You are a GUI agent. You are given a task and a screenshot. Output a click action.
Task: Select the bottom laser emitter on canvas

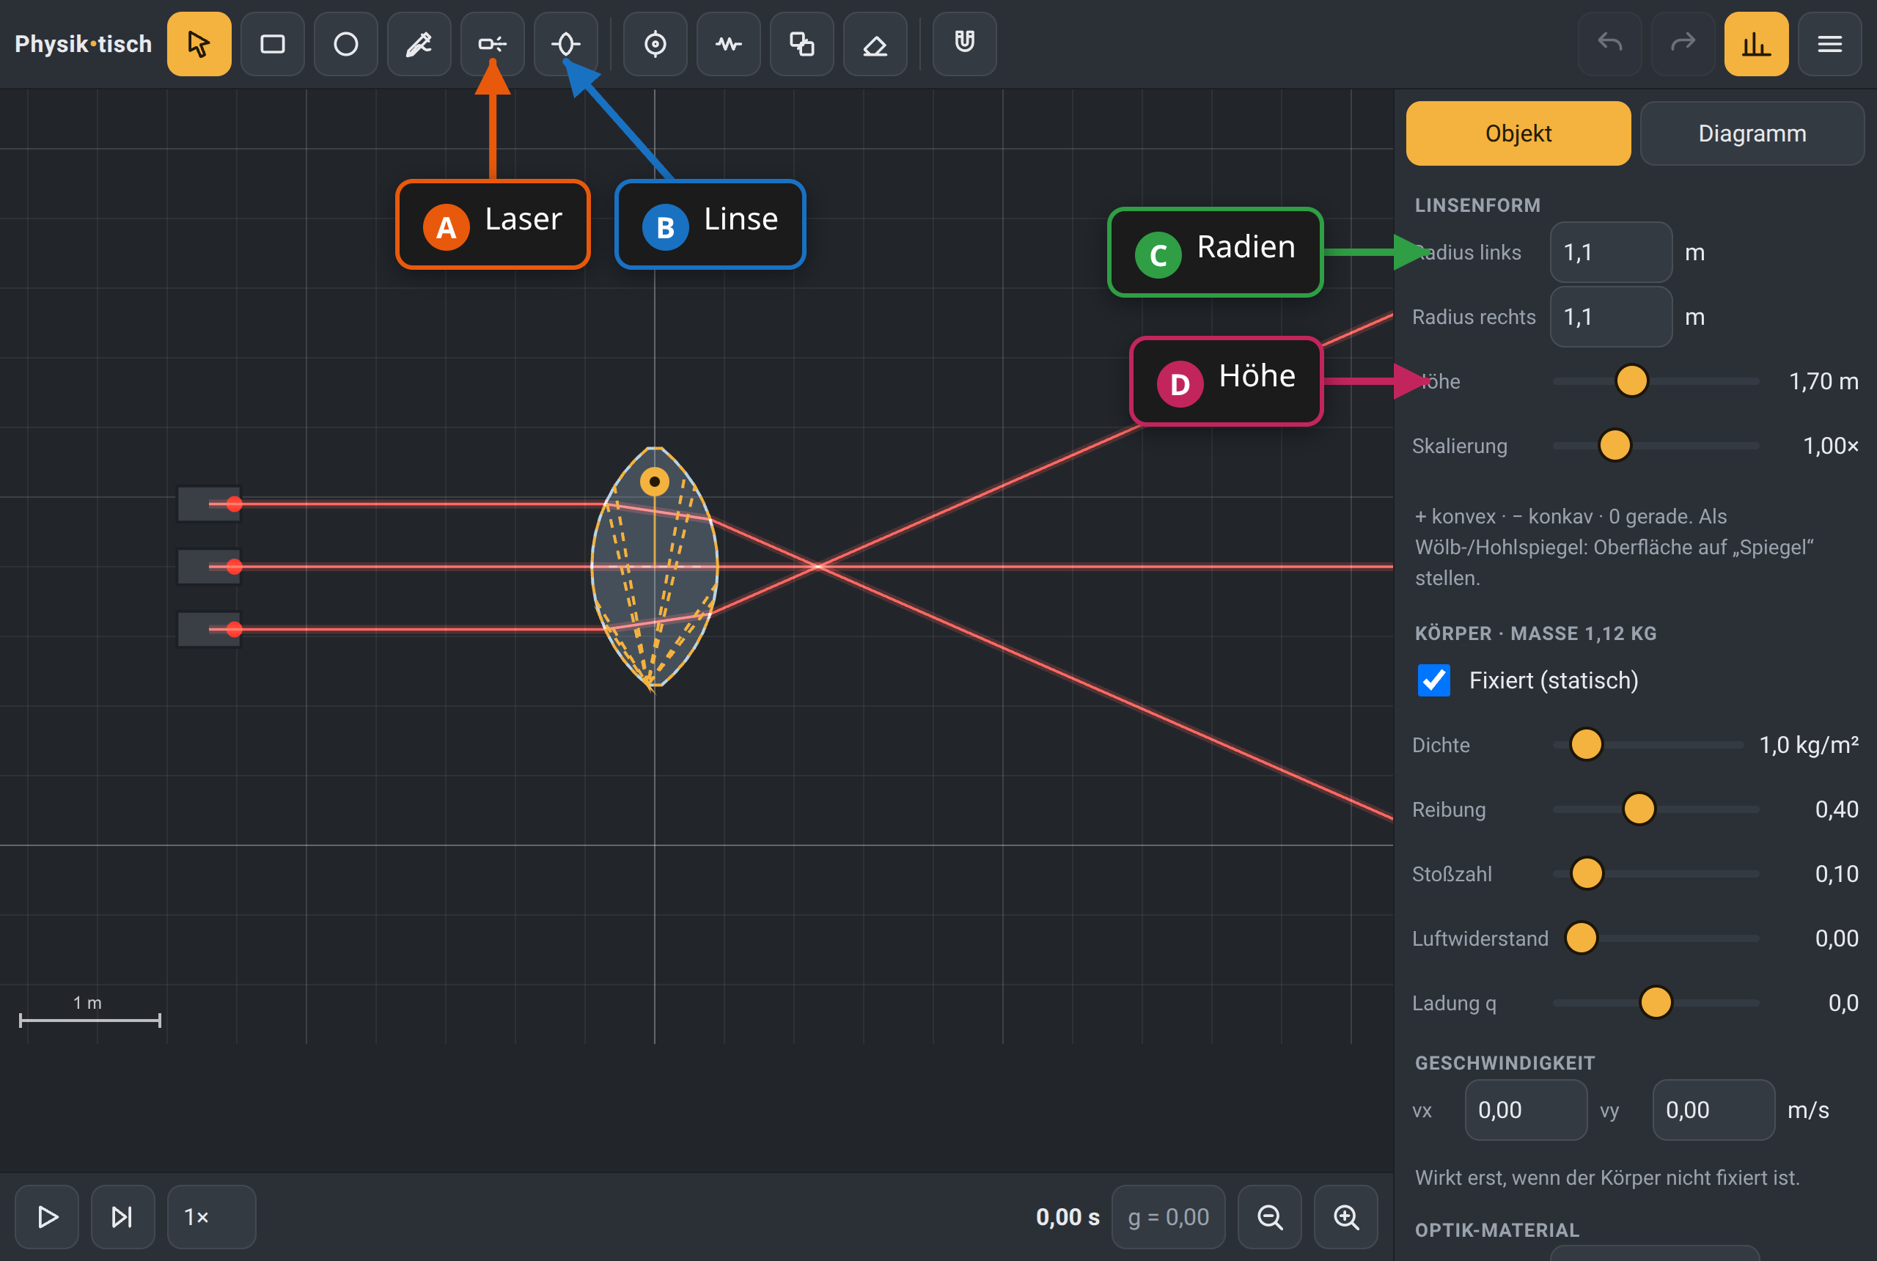click(x=209, y=630)
